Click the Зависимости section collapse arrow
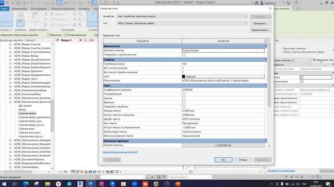 pos(266,46)
